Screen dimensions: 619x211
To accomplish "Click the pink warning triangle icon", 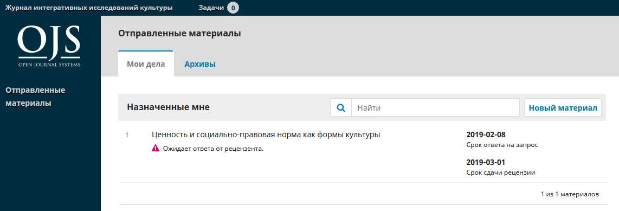I will pos(156,149).
